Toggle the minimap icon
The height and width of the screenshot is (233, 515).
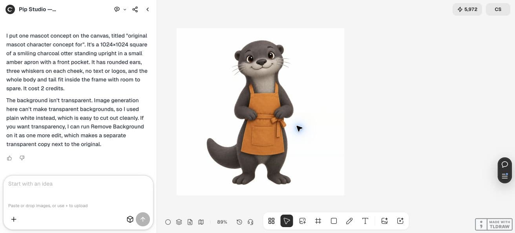201,222
